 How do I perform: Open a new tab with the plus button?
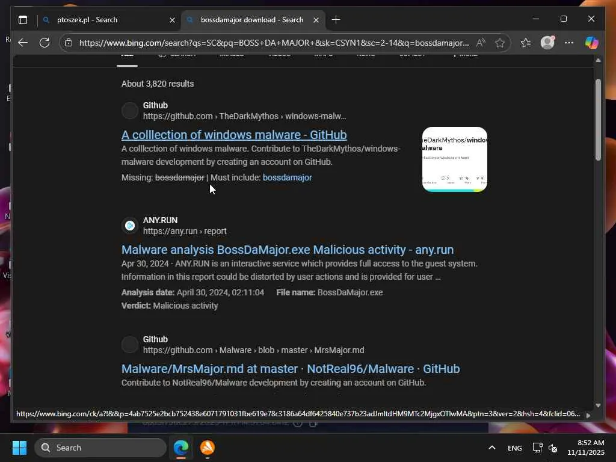(336, 20)
